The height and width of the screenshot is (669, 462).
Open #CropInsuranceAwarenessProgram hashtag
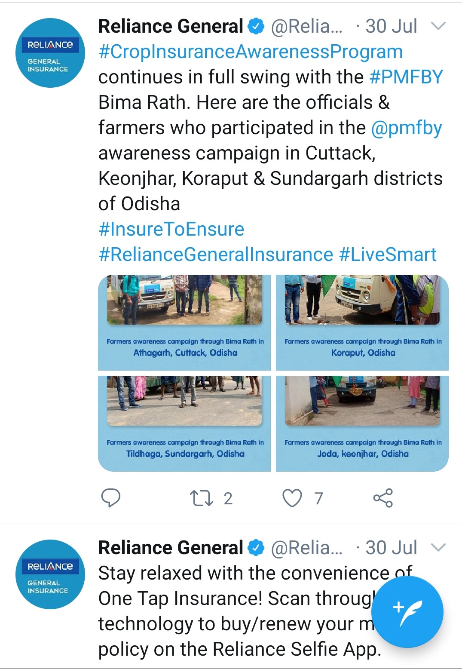click(x=251, y=52)
